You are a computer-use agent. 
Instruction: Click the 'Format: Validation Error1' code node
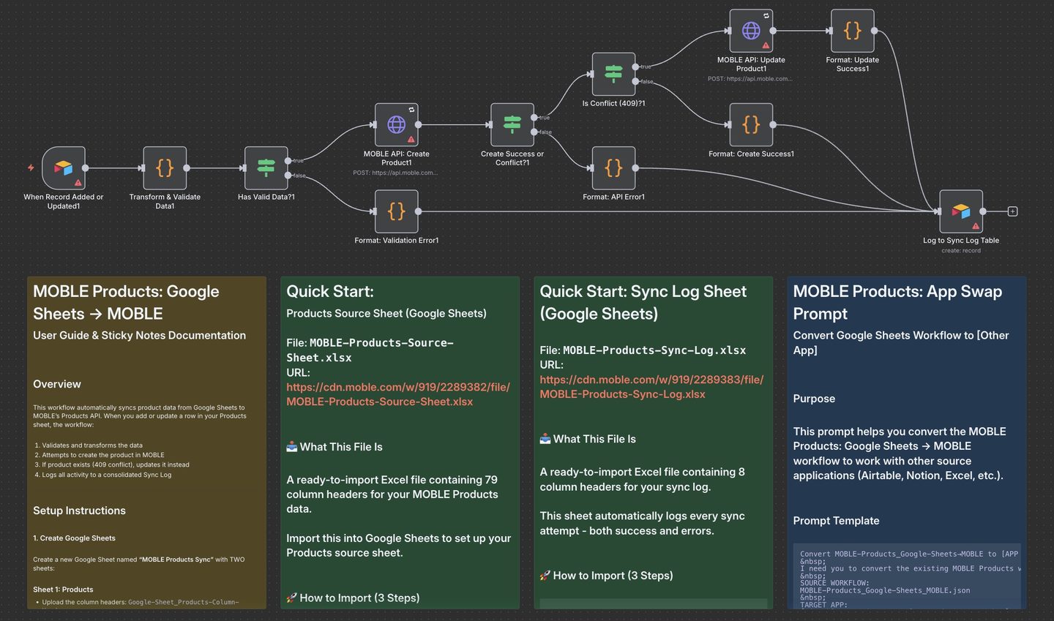tap(396, 211)
